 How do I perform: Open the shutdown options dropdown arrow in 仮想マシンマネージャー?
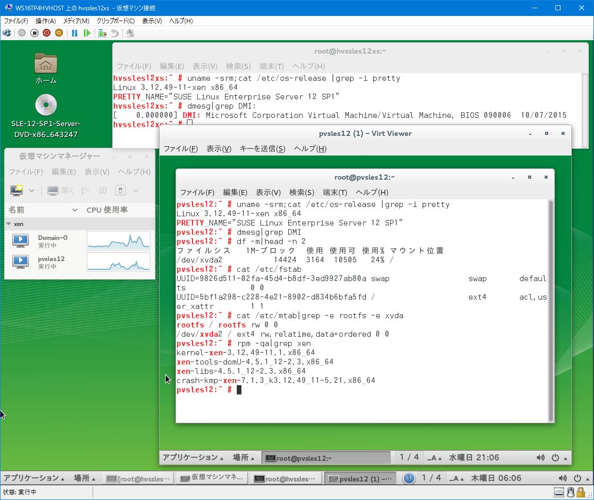(x=135, y=191)
